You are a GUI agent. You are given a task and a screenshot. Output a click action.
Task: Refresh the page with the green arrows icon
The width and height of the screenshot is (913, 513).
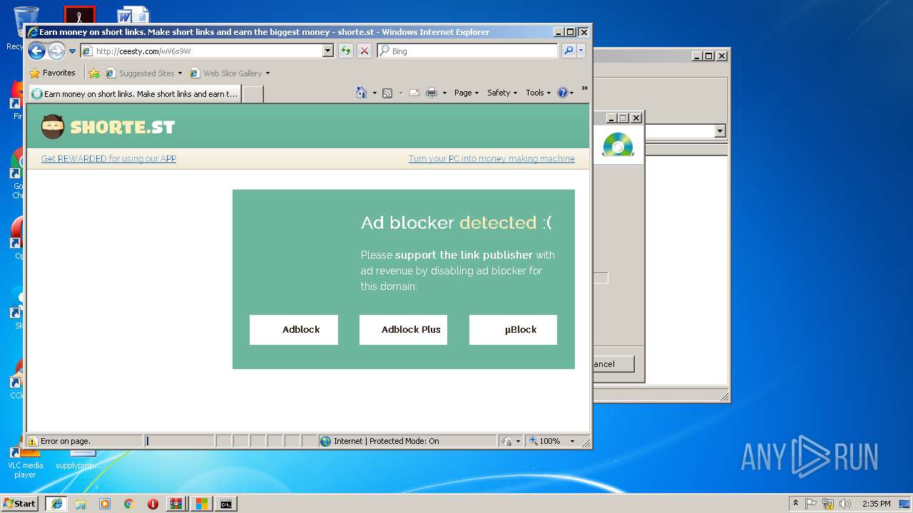(x=346, y=51)
